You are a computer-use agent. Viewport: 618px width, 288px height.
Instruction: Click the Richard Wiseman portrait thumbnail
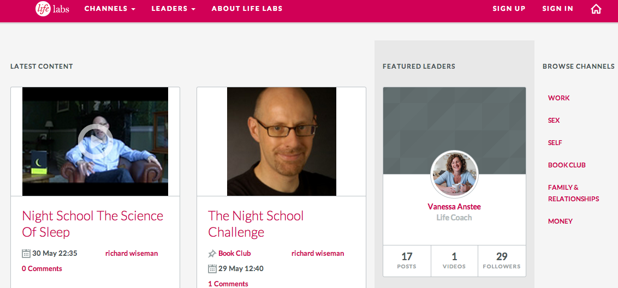(281, 141)
